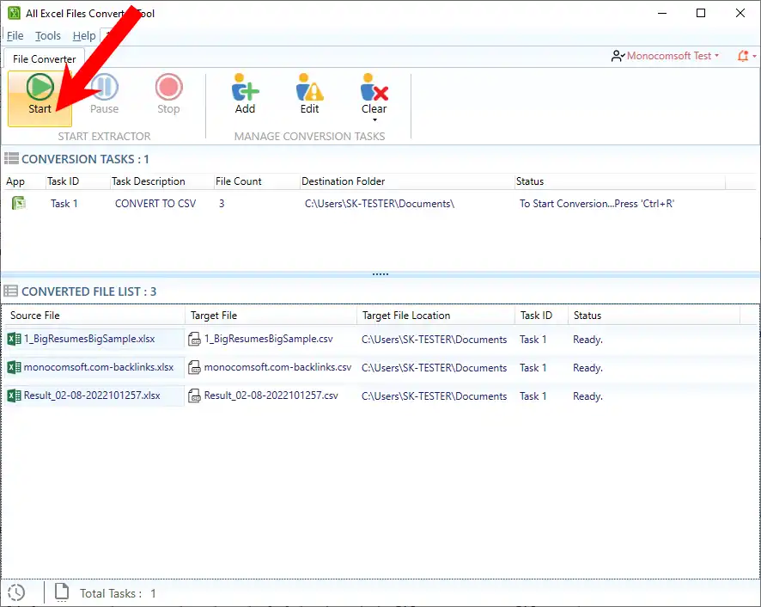Open the Help menu

click(84, 36)
